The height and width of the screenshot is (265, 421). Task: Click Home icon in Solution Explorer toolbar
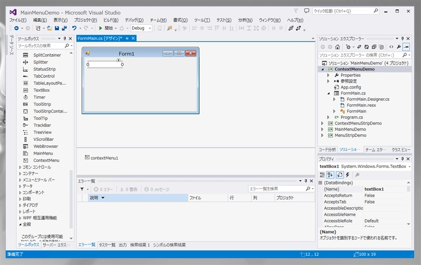click(337, 47)
